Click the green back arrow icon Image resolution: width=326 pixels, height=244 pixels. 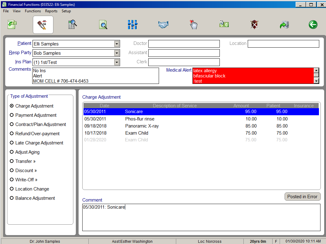[313, 25]
